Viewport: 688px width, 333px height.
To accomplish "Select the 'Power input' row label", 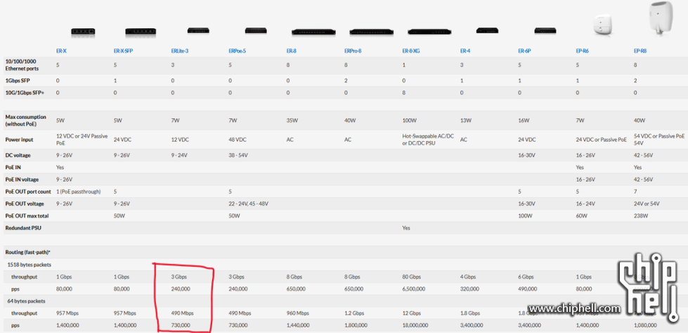I will 18,140.
